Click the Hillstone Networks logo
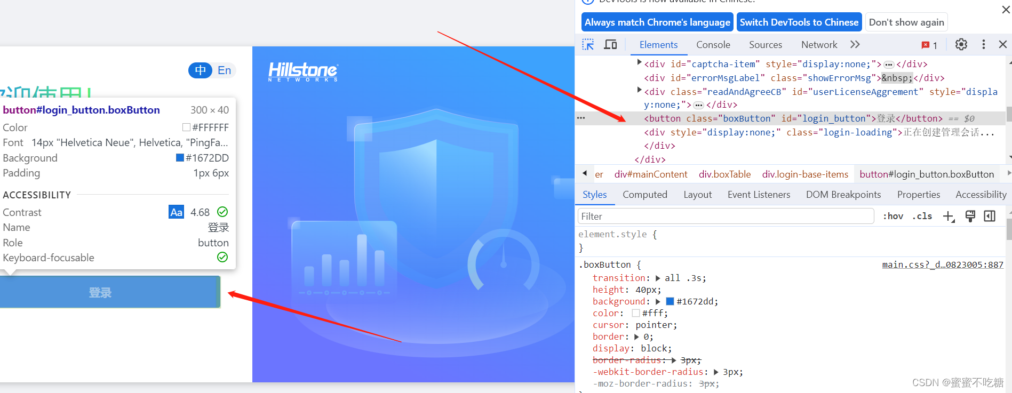Viewport: 1012px width, 393px height. click(303, 71)
